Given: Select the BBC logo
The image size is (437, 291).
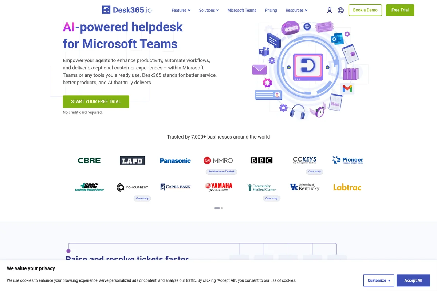Looking at the screenshot, I should pos(261,160).
